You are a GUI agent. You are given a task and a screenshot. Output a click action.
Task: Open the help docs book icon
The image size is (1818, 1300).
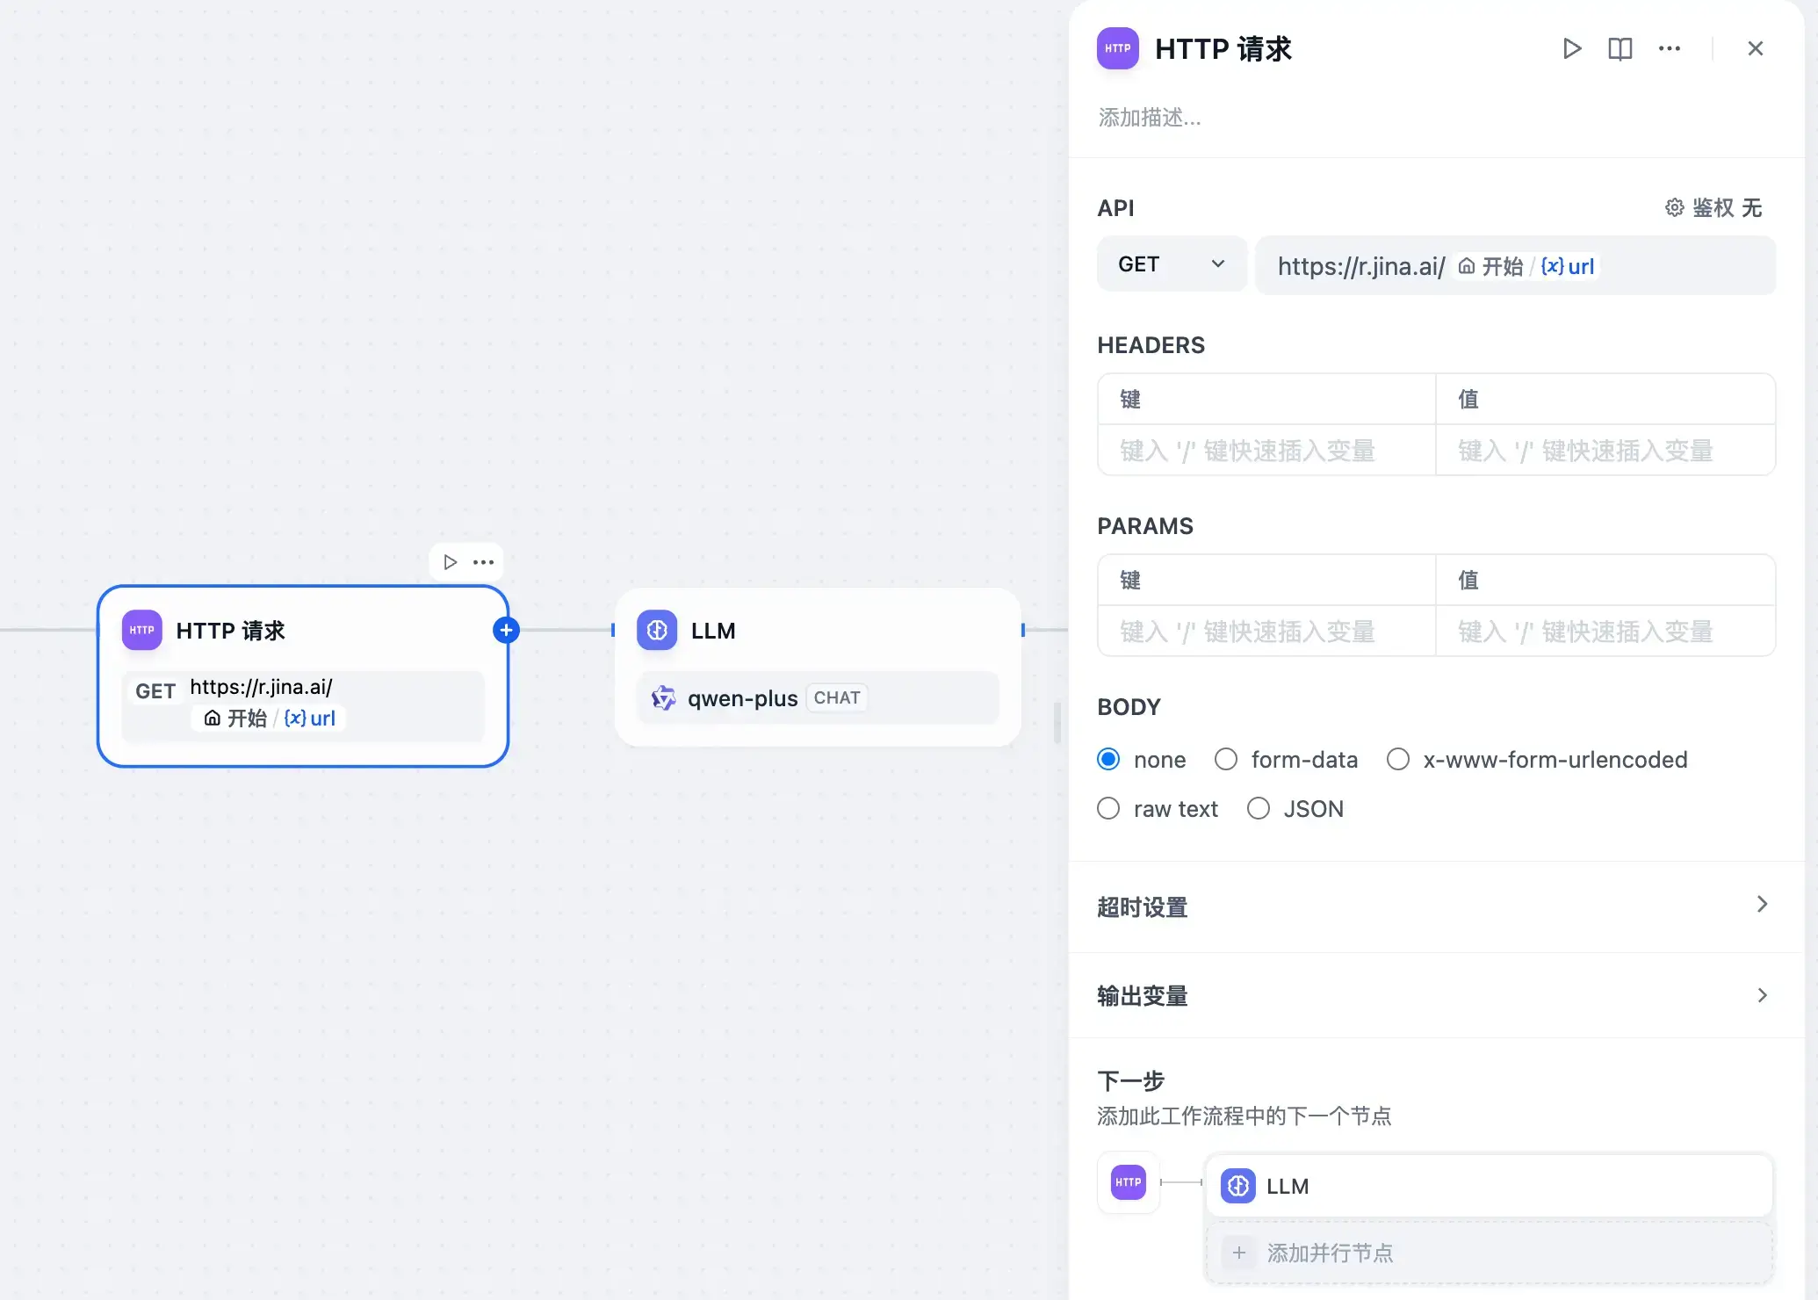point(1620,48)
